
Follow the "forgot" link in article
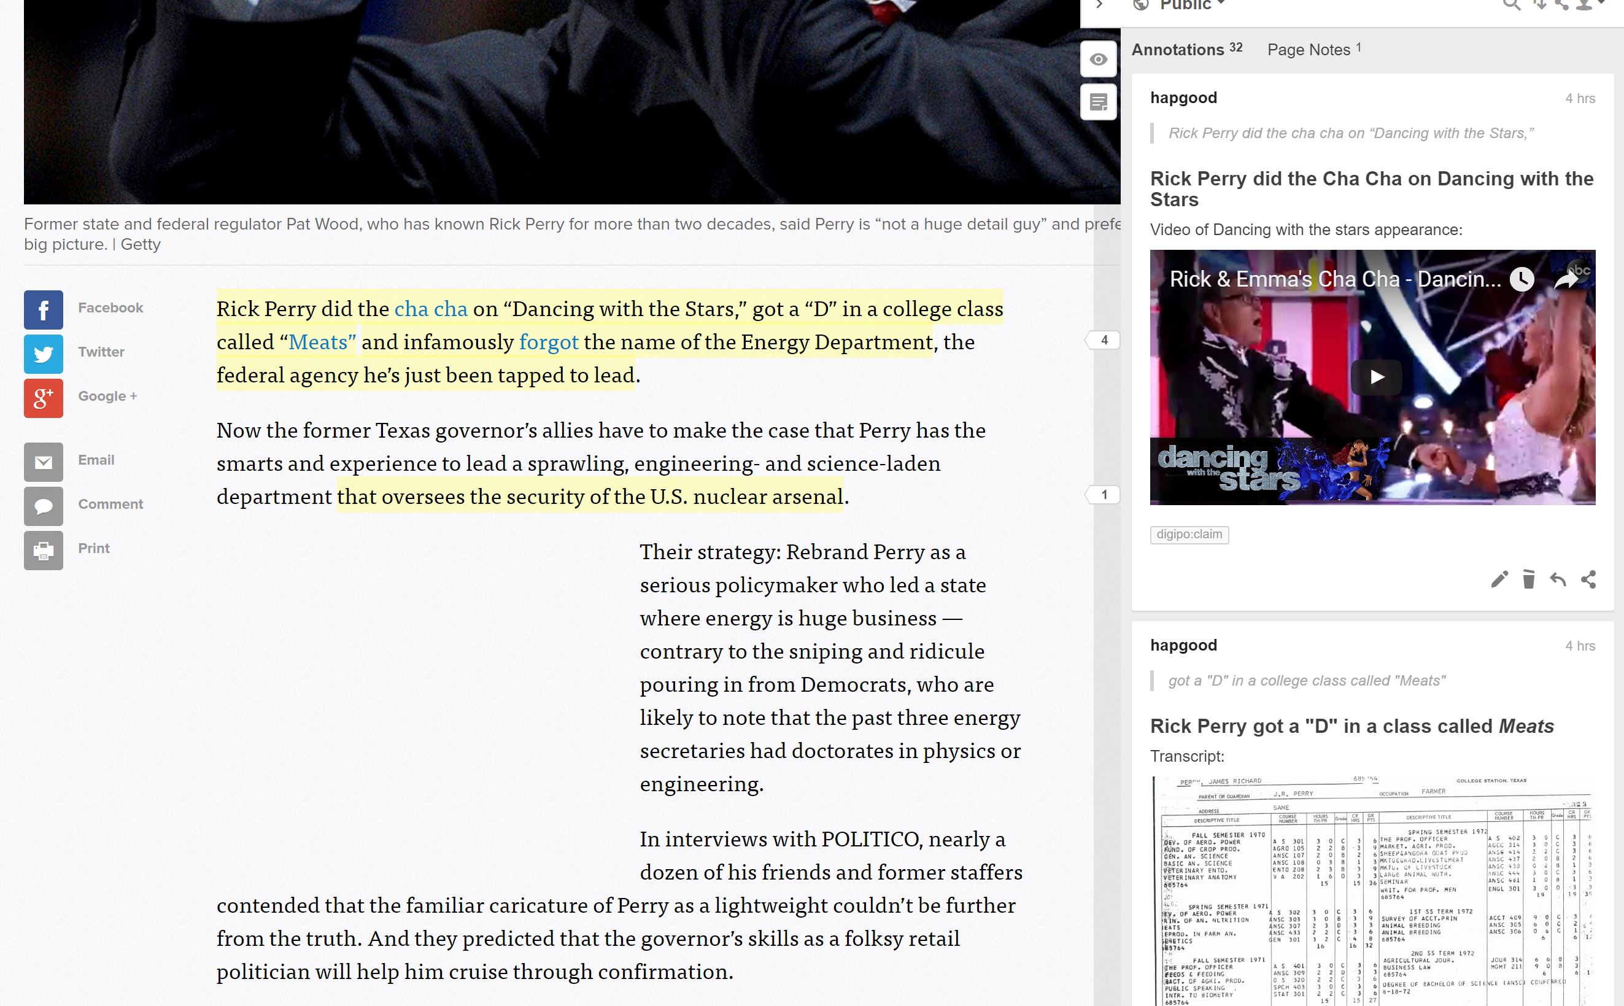pyautogui.click(x=548, y=342)
